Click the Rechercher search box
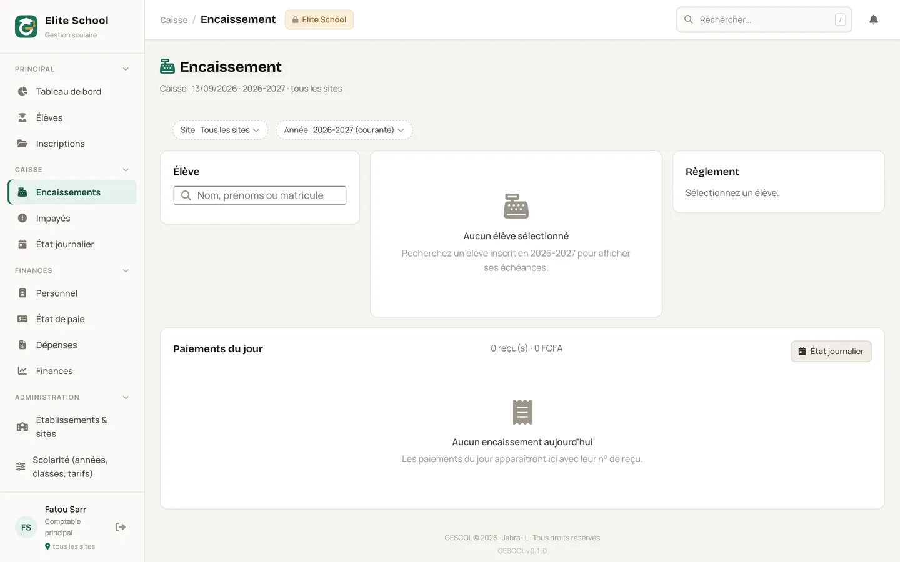 764,20
